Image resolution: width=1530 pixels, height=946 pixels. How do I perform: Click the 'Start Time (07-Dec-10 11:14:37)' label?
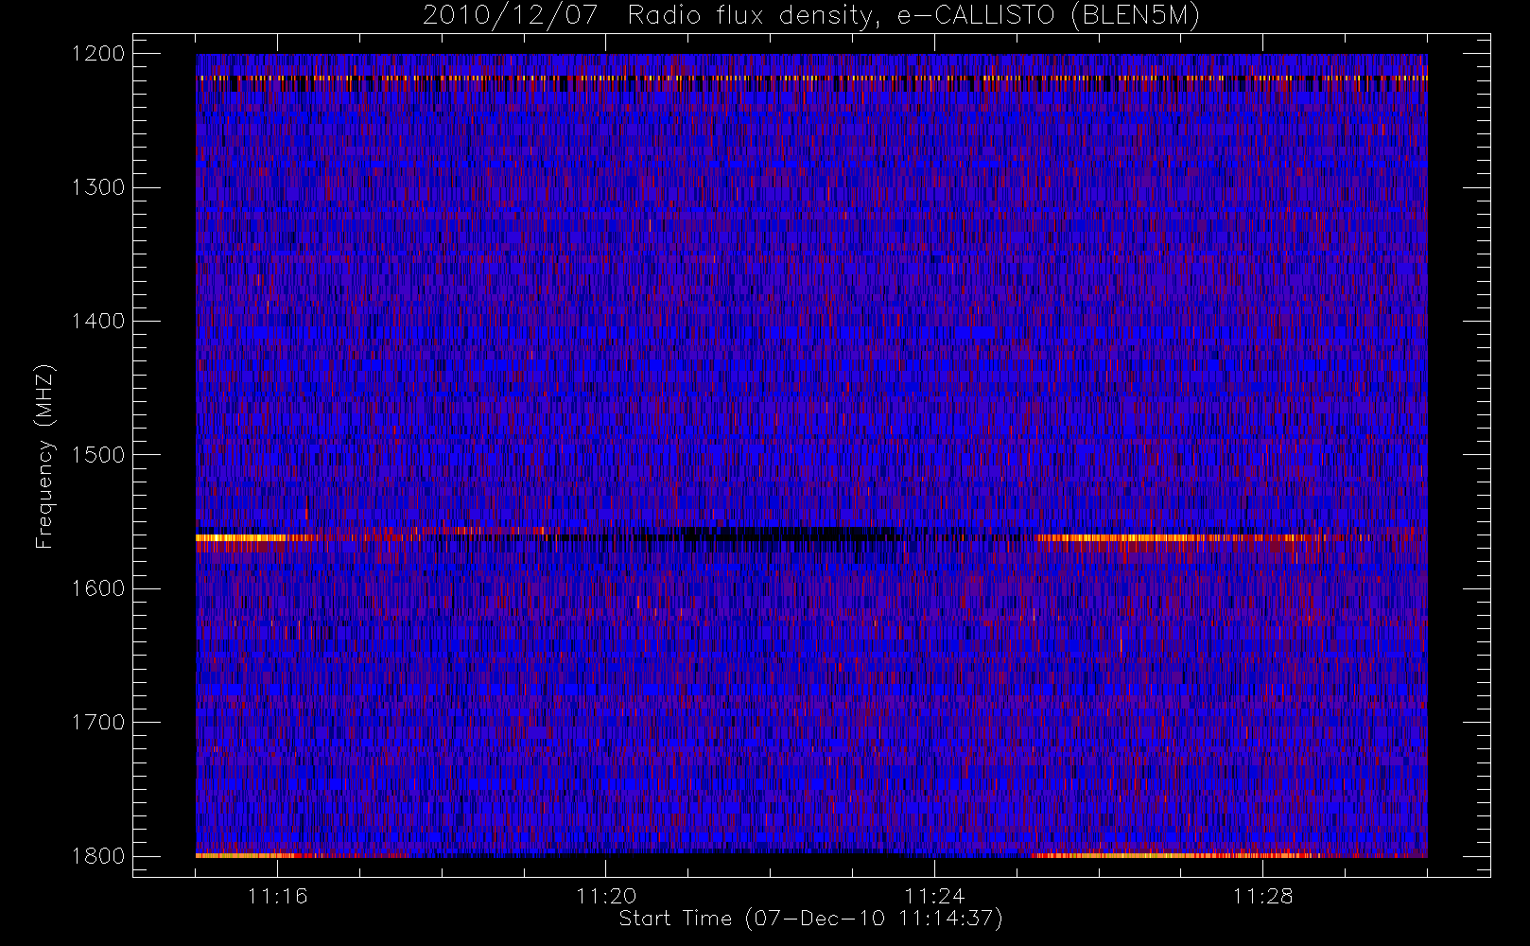[x=810, y=919]
